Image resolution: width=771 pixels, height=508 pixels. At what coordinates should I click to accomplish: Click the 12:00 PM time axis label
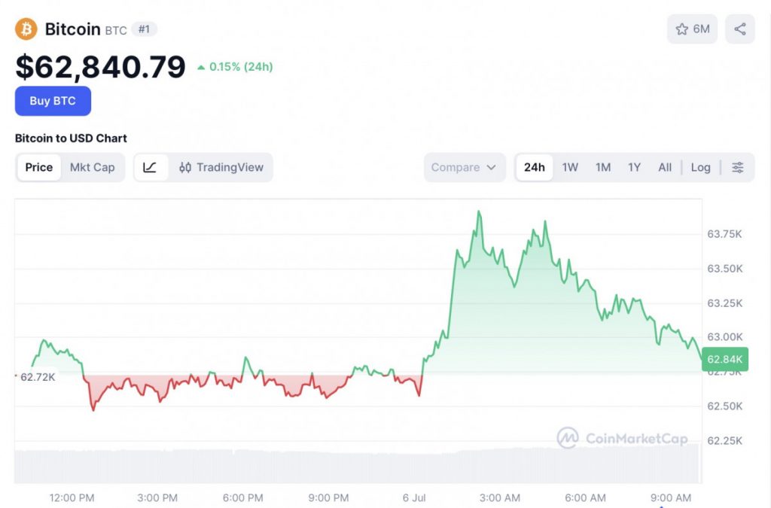72,497
